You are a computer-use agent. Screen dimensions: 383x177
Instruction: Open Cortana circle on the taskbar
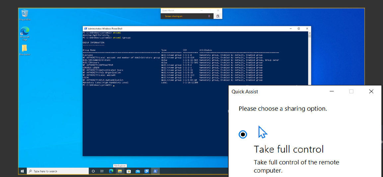coord(93,171)
